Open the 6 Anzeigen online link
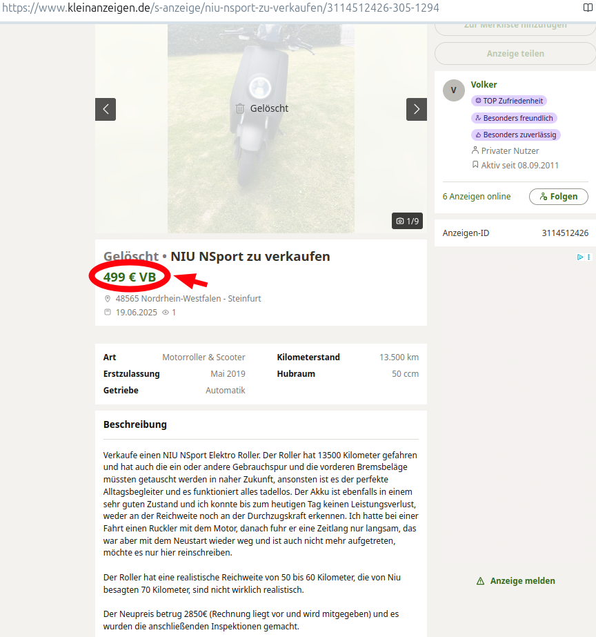This screenshot has height=637, width=596. click(477, 197)
